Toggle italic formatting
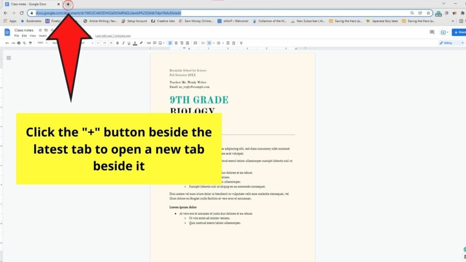 (123, 43)
